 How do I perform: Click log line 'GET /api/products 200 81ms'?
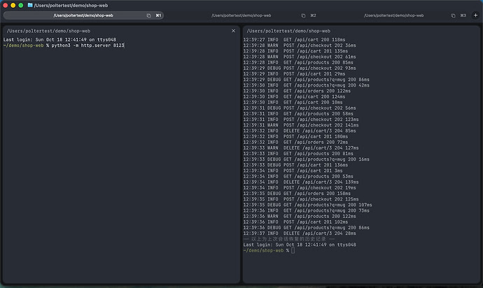298,153
